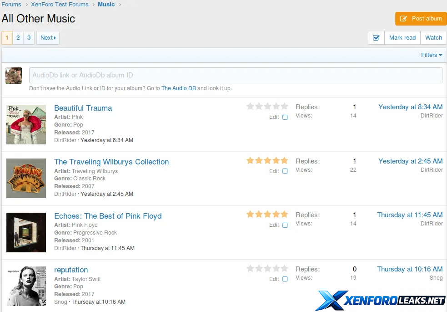The image size is (447, 312).
Task: Open Beautiful Trauma album cover thumbnail
Action: [26, 124]
